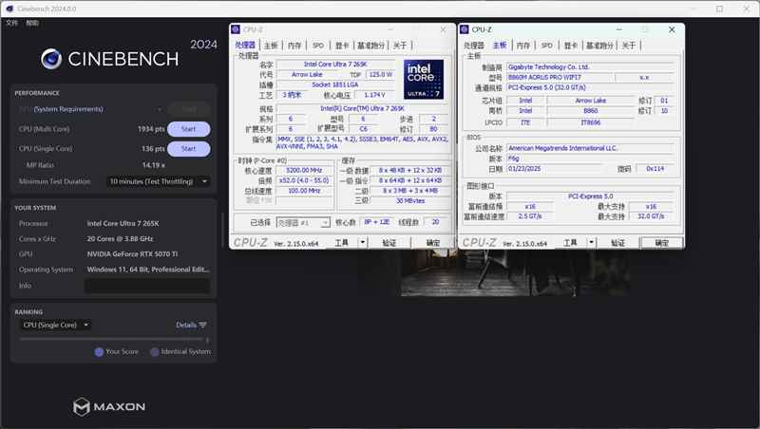Open the CPU (Single Core) ranking dropdown
The image size is (760, 429).
56,325
